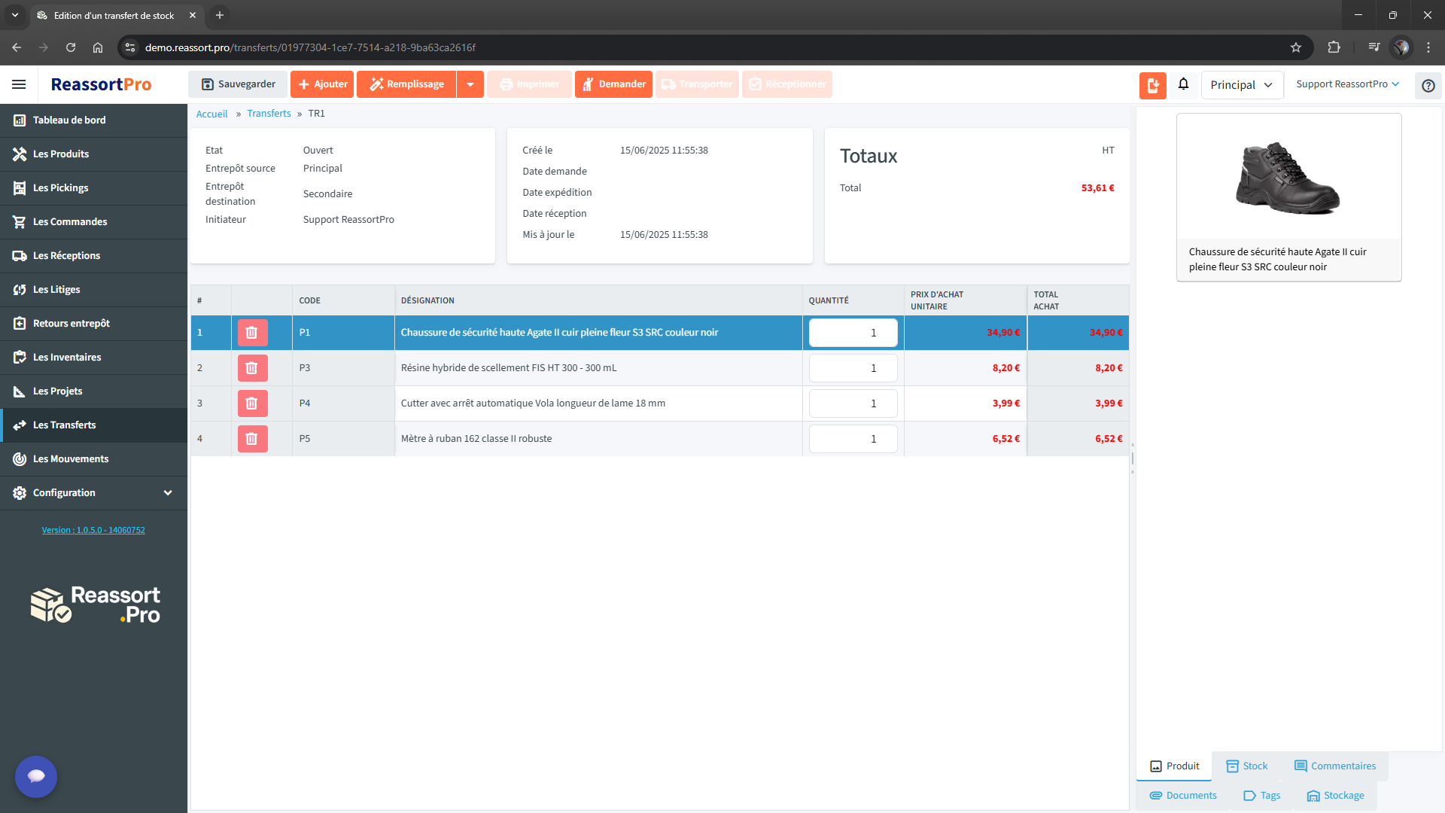Click the orange download file icon
This screenshot has width=1445, height=813.
pos(1152,85)
